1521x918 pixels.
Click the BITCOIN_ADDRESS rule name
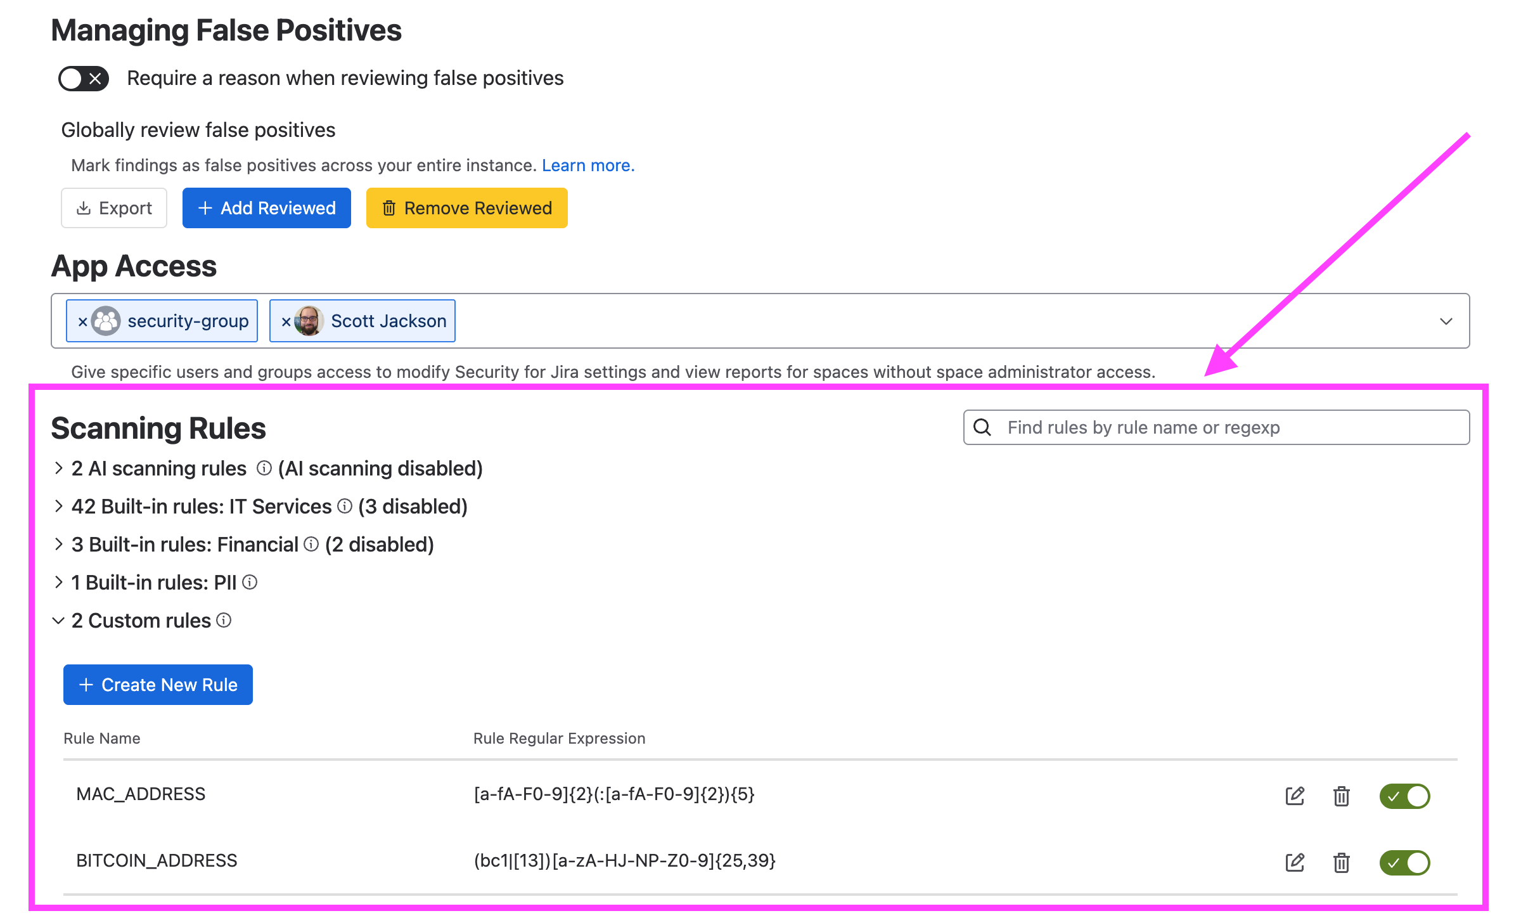pos(157,860)
